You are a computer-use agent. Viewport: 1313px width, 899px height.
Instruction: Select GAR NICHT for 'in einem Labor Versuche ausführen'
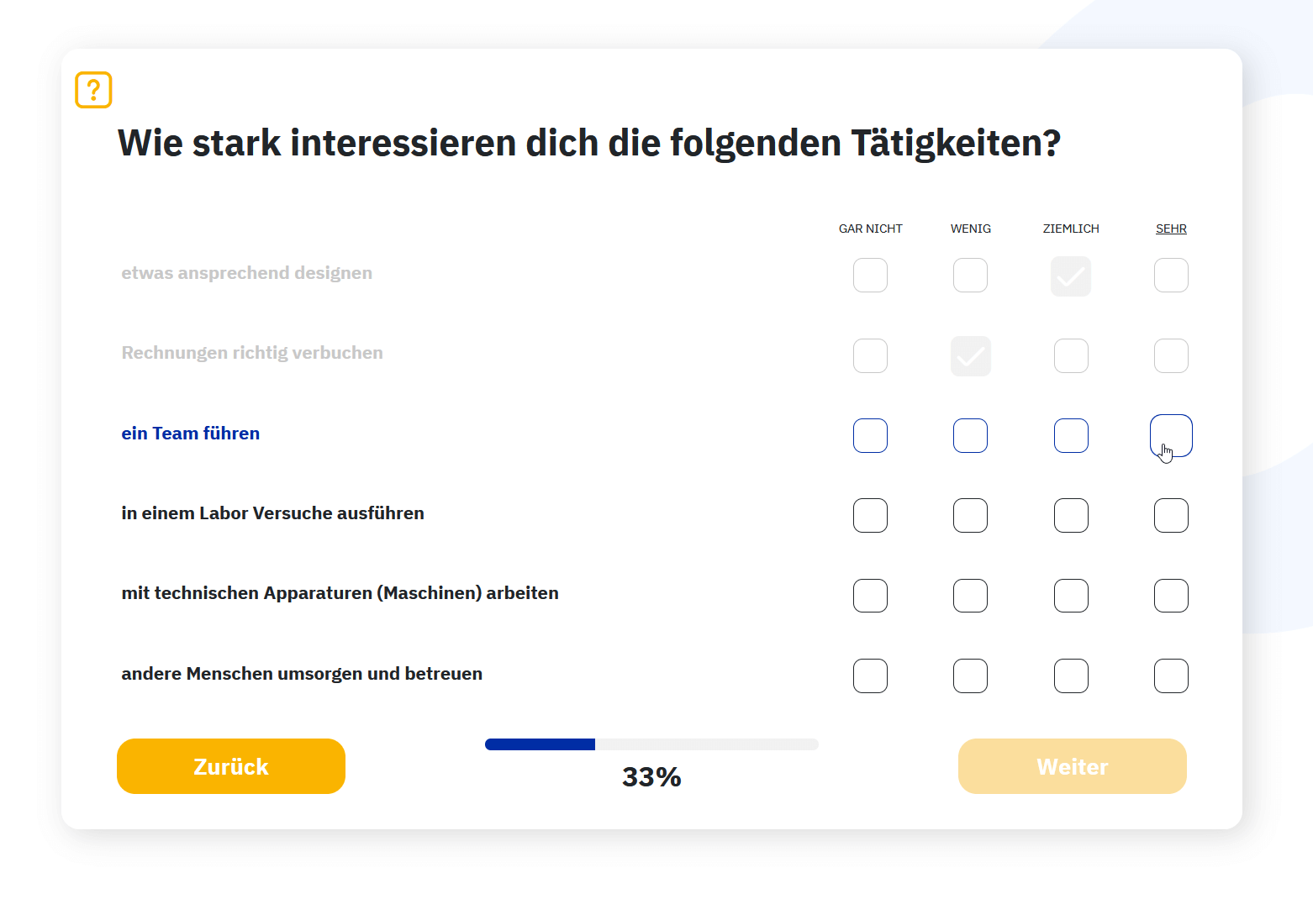click(870, 515)
